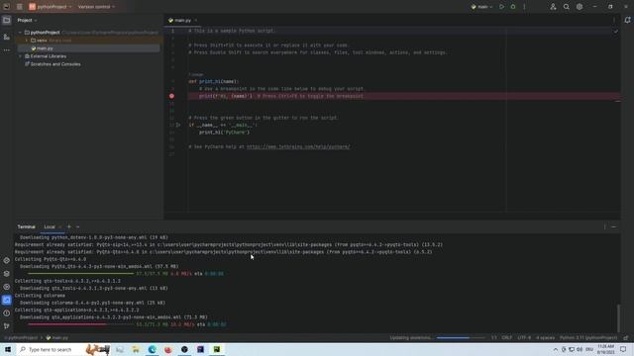
Task: Open the main run configuration dropdown
Action: click(x=482, y=7)
